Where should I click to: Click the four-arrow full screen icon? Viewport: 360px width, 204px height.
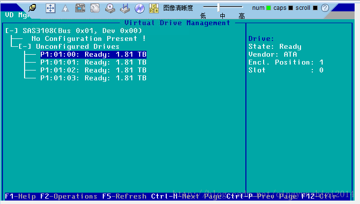pos(51,8)
